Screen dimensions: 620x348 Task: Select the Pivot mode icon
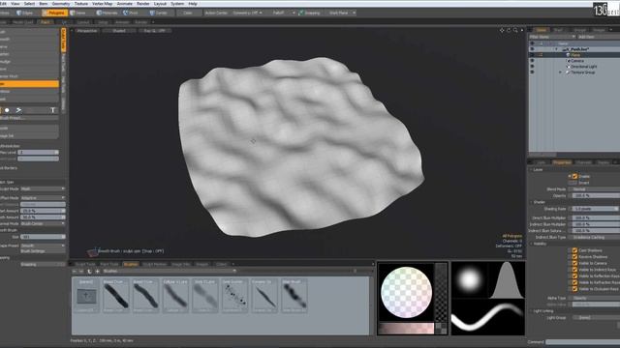[x=126, y=13]
